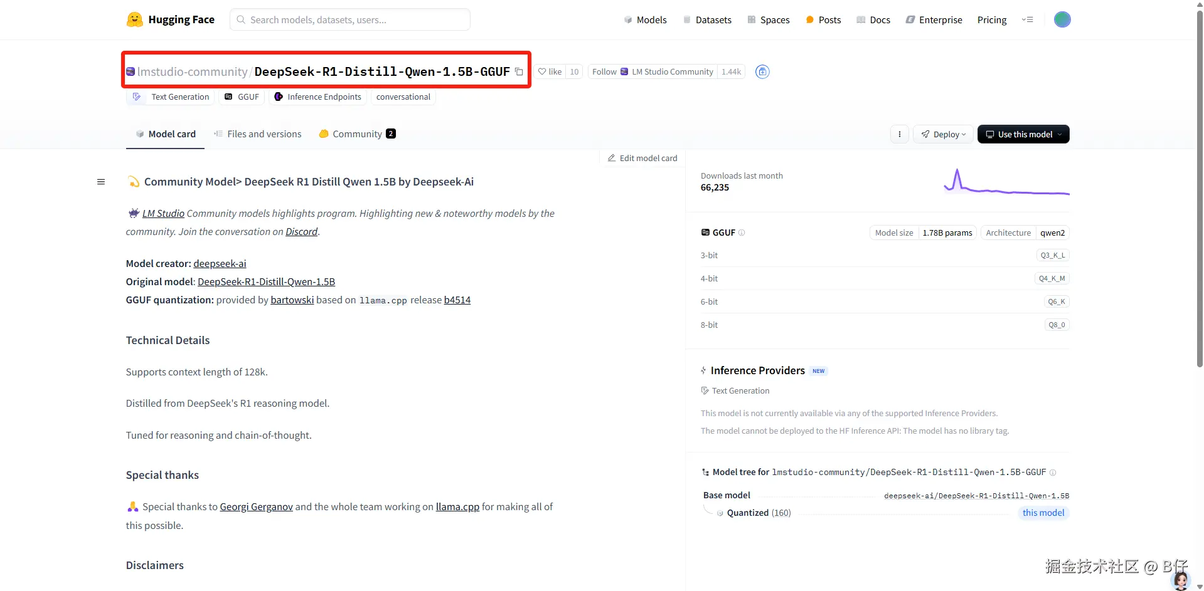Select the Q8_0 quantization
Viewport: 1204px width, 591px height.
tap(1057, 325)
